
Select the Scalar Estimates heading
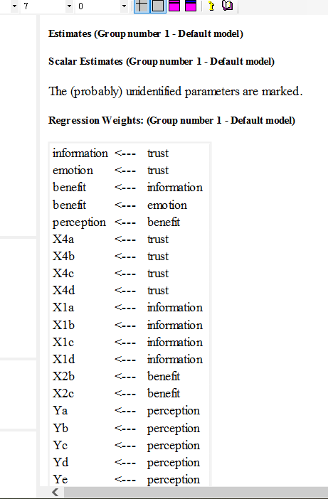pyautogui.click(x=162, y=61)
